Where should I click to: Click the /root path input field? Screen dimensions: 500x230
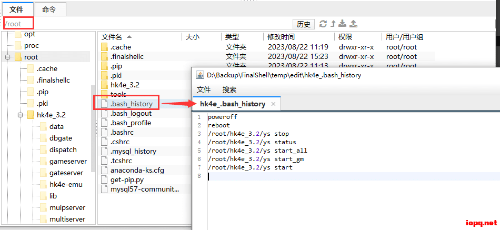pyautogui.click(x=147, y=24)
